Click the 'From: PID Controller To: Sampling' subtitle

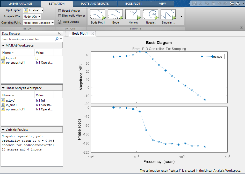(159, 49)
